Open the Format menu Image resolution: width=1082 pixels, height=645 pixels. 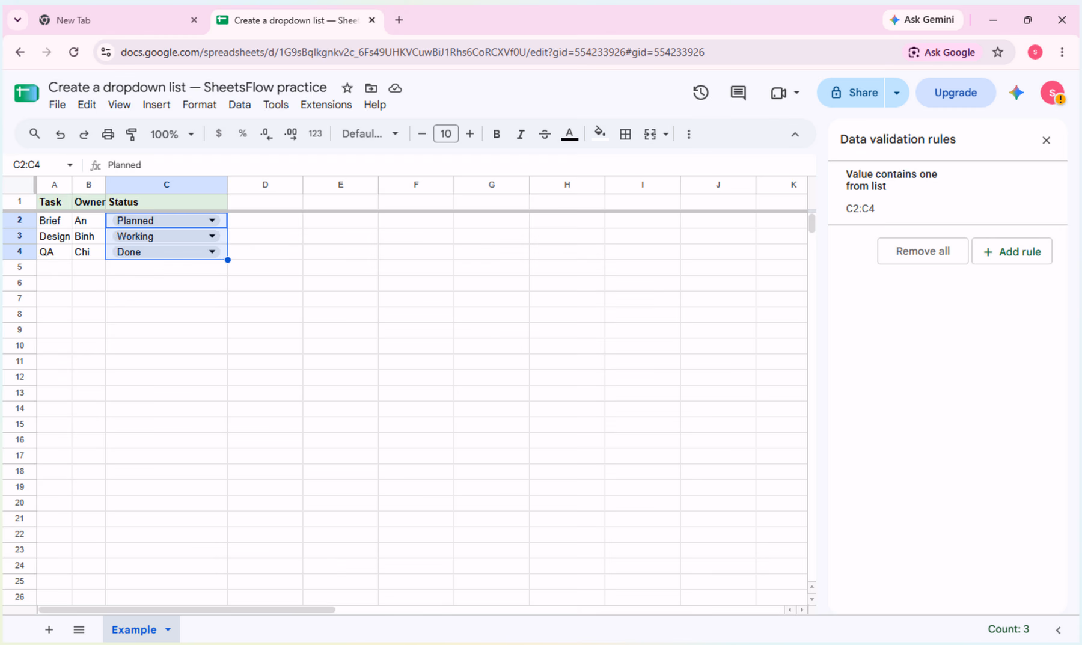pyautogui.click(x=199, y=105)
